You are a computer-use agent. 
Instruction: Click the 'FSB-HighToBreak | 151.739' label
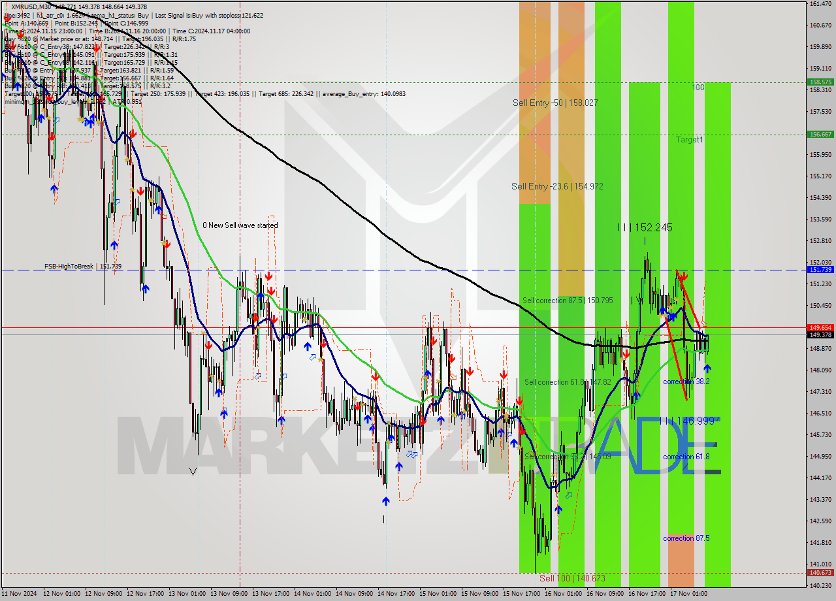click(x=83, y=267)
